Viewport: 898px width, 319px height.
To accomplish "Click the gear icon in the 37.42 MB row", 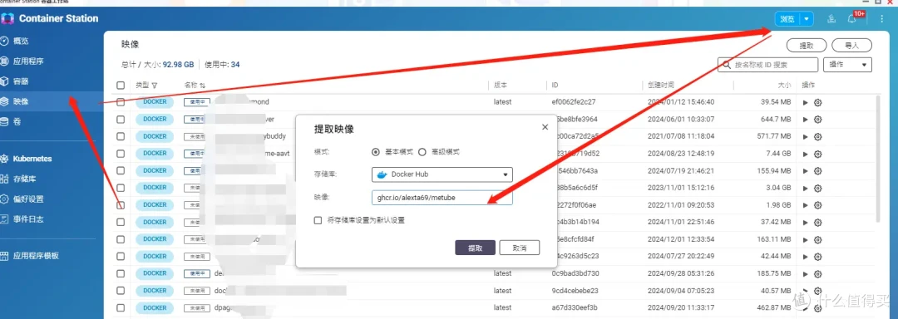I will pyautogui.click(x=818, y=222).
